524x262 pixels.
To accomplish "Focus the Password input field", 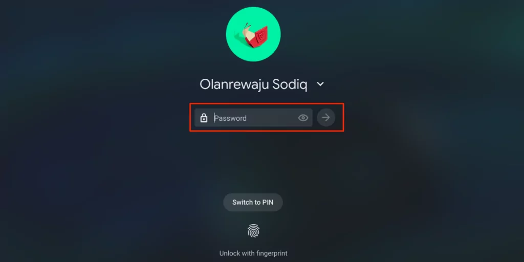I will [x=253, y=118].
